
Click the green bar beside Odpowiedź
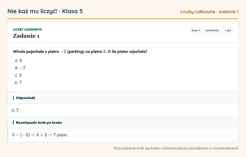[13, 98]
